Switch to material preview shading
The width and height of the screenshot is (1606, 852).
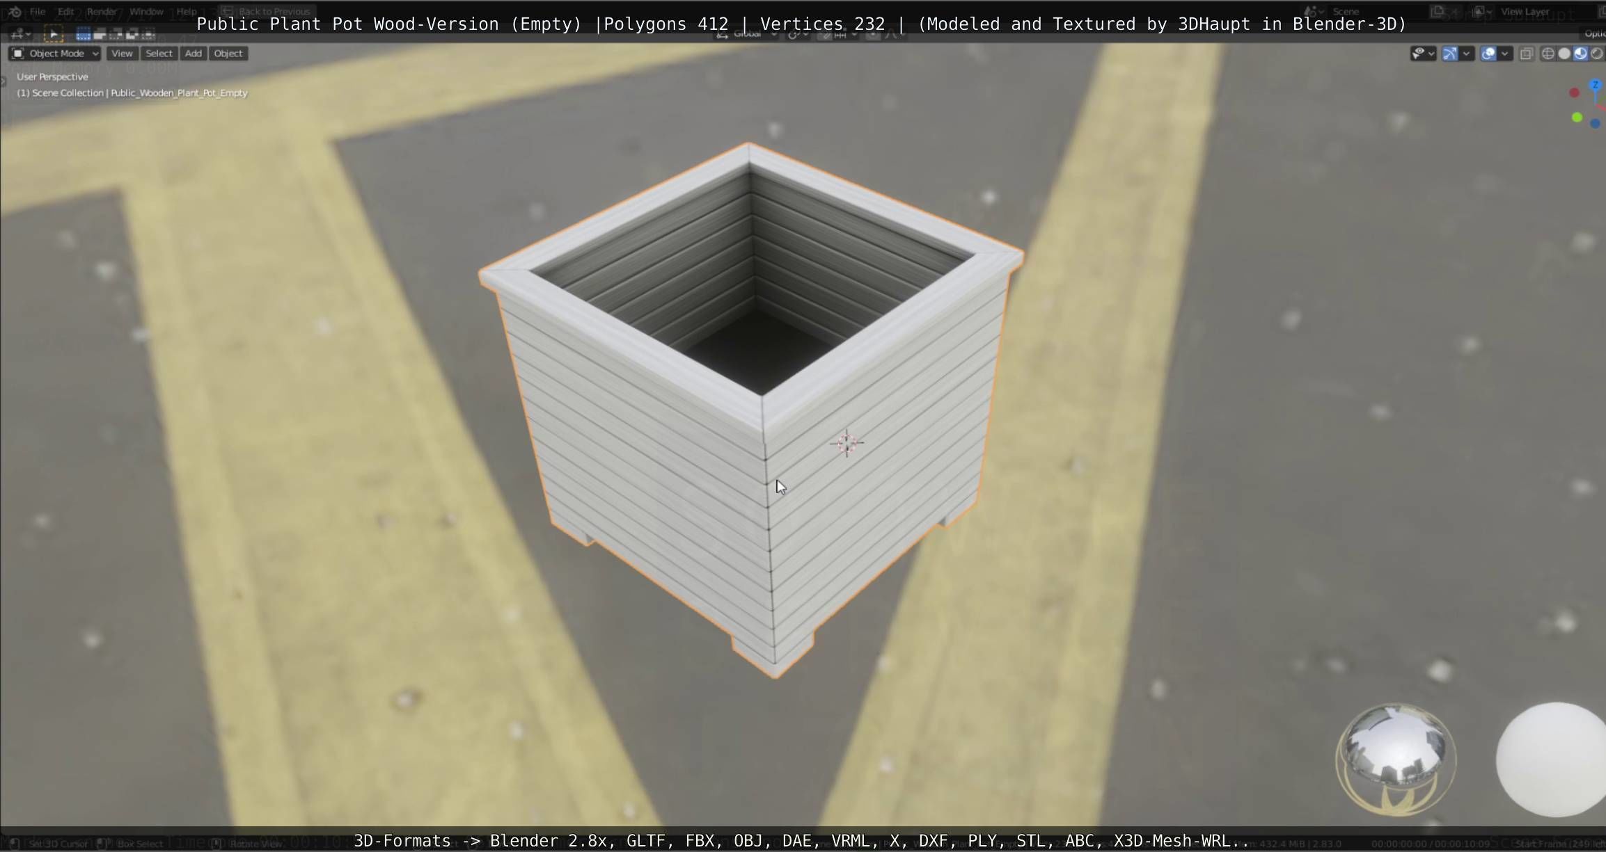[1580, 54]
